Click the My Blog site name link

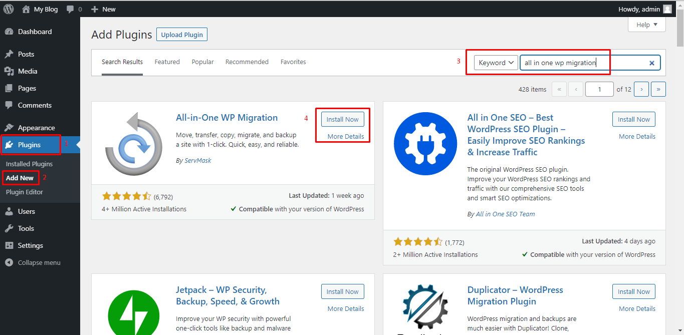46,9
